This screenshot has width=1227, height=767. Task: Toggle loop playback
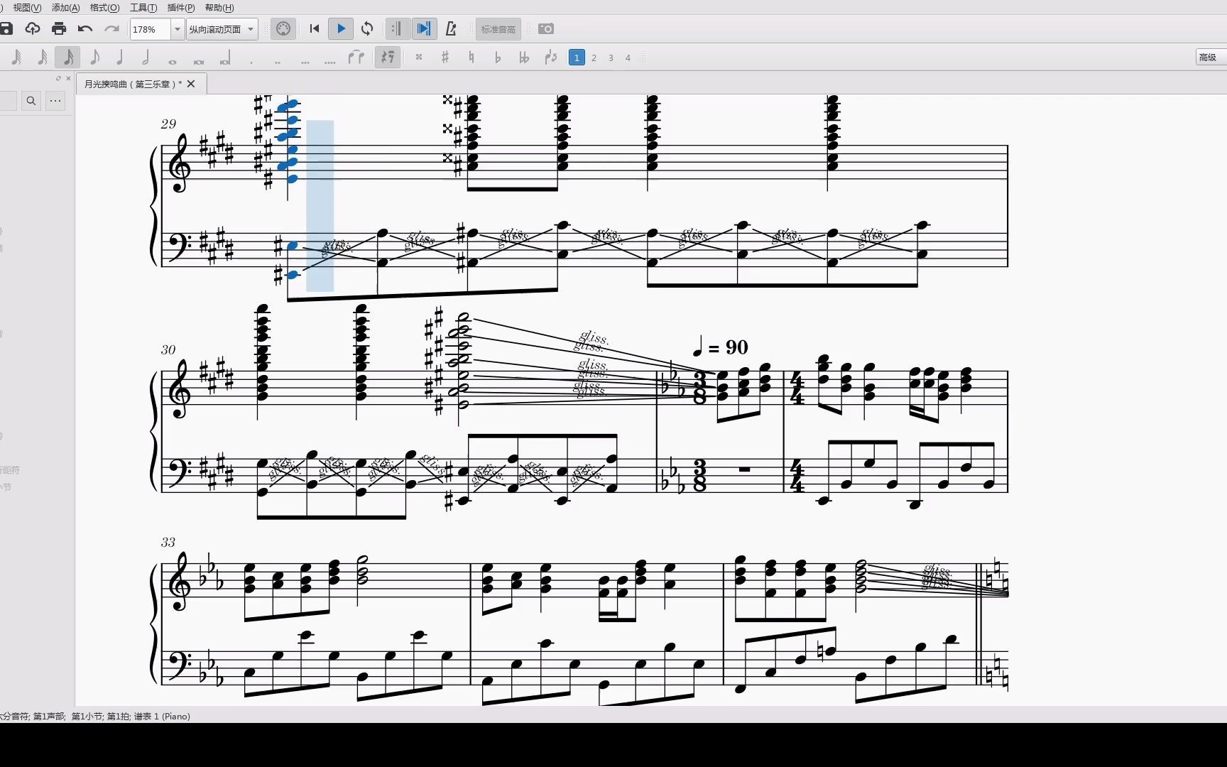coord(367,28)
